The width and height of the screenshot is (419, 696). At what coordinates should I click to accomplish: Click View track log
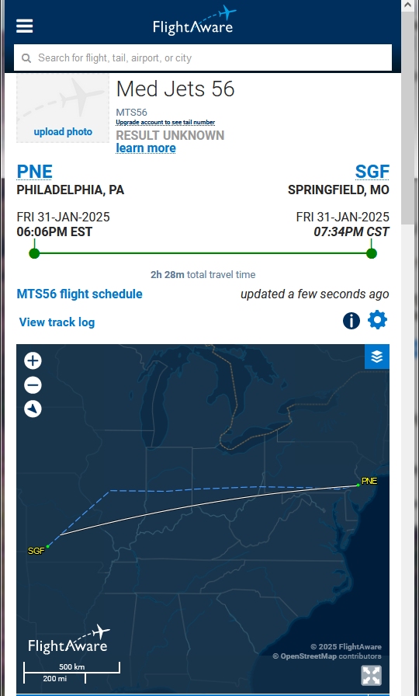(57, 322)
